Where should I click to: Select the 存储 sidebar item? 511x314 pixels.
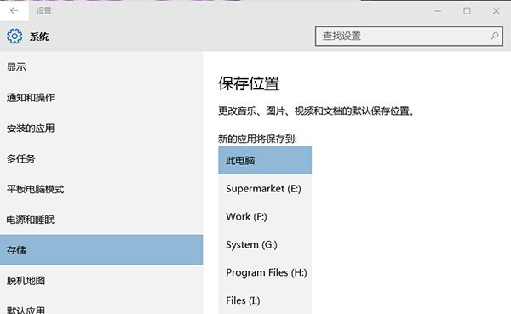(x=101, y=250)
